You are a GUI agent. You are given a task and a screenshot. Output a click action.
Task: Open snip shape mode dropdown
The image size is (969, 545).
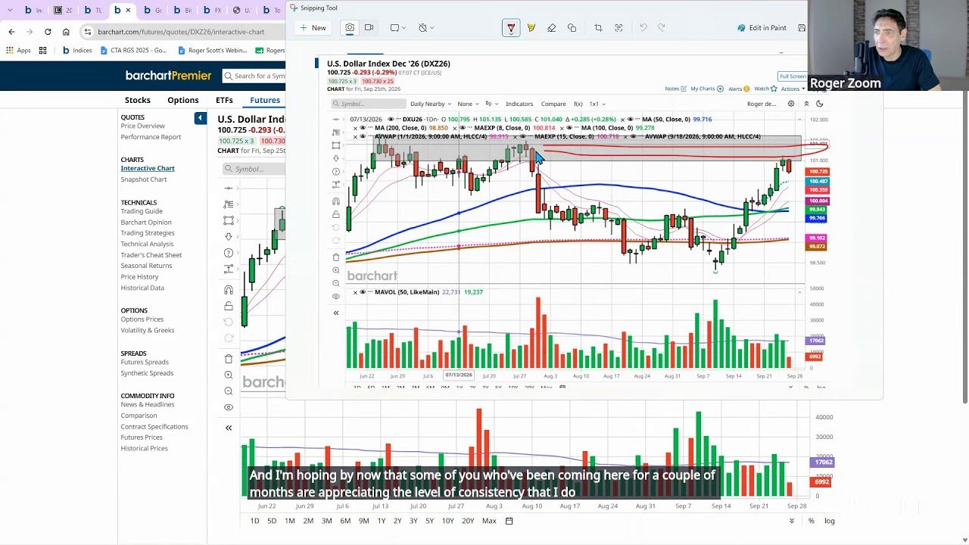point(398,28)
